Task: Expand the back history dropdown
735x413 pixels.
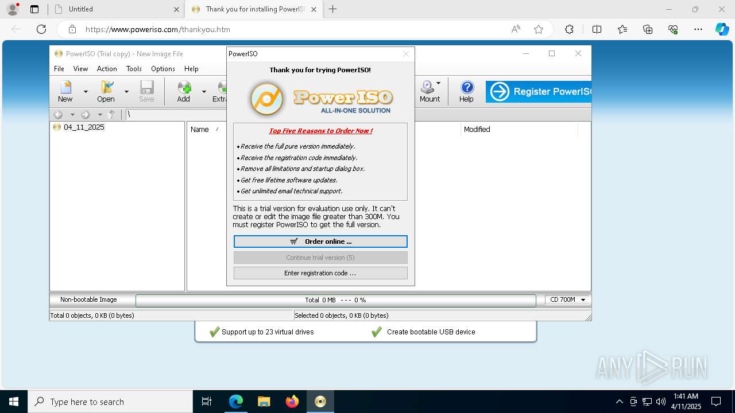Action: click(72, 115)
